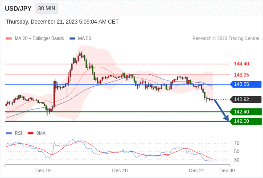
Task: Click the blue downward forecast arrow
Action: tap(222, 110)
